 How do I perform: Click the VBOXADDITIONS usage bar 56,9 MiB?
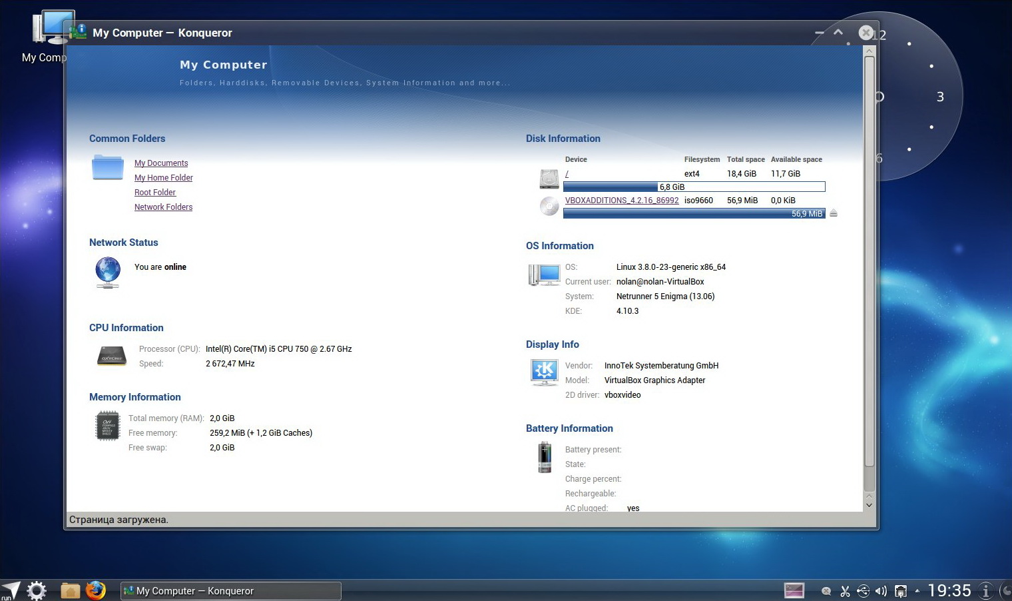tap(694, 213)
